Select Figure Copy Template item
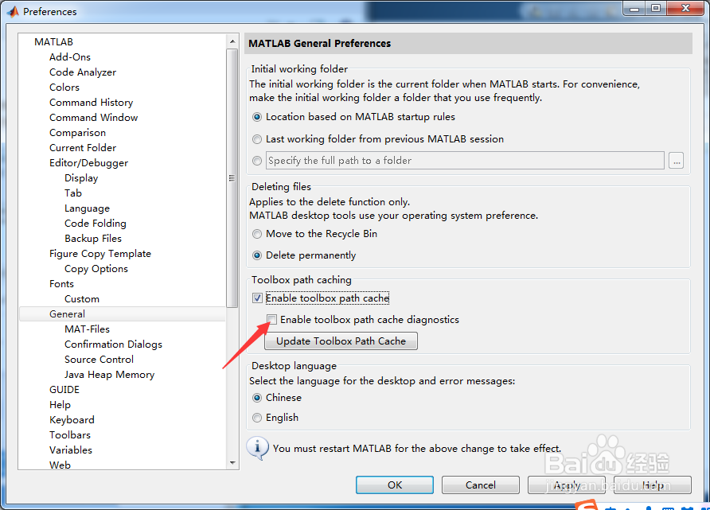The width and height of the screenshot is (710, 510). point(100,254)
